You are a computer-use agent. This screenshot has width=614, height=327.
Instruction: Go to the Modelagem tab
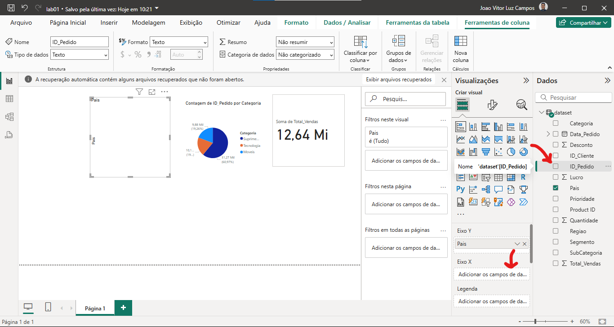click(149, 22)
